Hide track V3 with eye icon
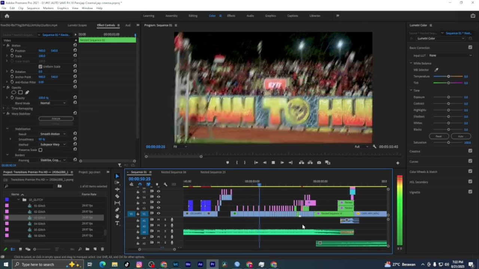Image resolution: width=479 pixels, height=269 pixels. tap(158, 202)
